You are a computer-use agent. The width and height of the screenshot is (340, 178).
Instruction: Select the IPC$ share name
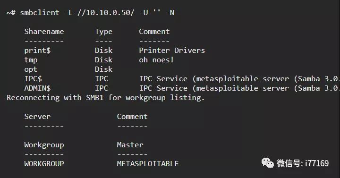click(x=33, y=79)
